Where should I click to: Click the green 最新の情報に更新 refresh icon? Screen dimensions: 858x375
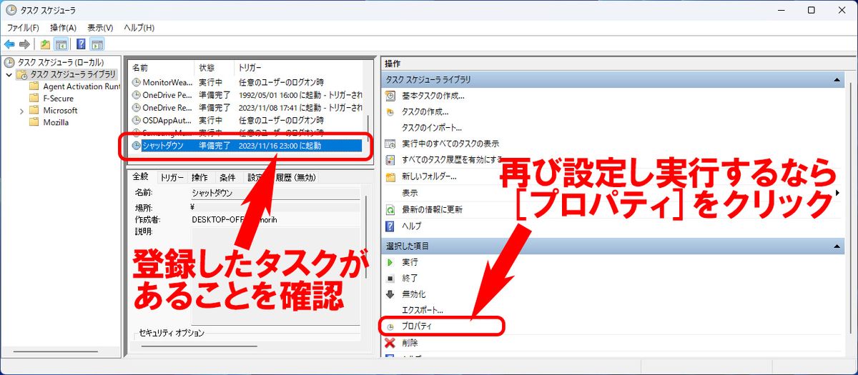tap(390, 209)
